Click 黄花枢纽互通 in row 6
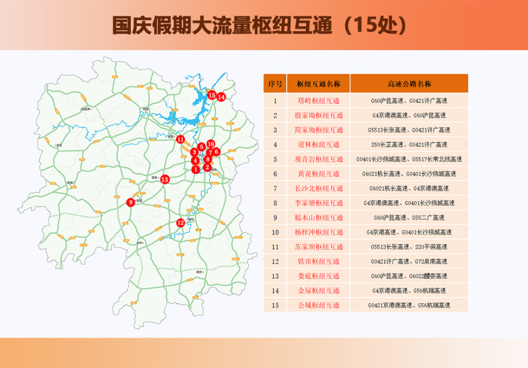Screen dimensions: 528x368 click(318, 174)
